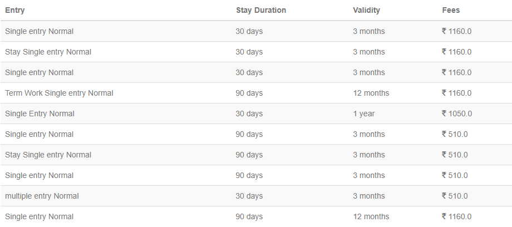The height and width of the screenshot is (227, 512).
Task: Select 12 months in Term Work row
Action: tap(371, 93)
